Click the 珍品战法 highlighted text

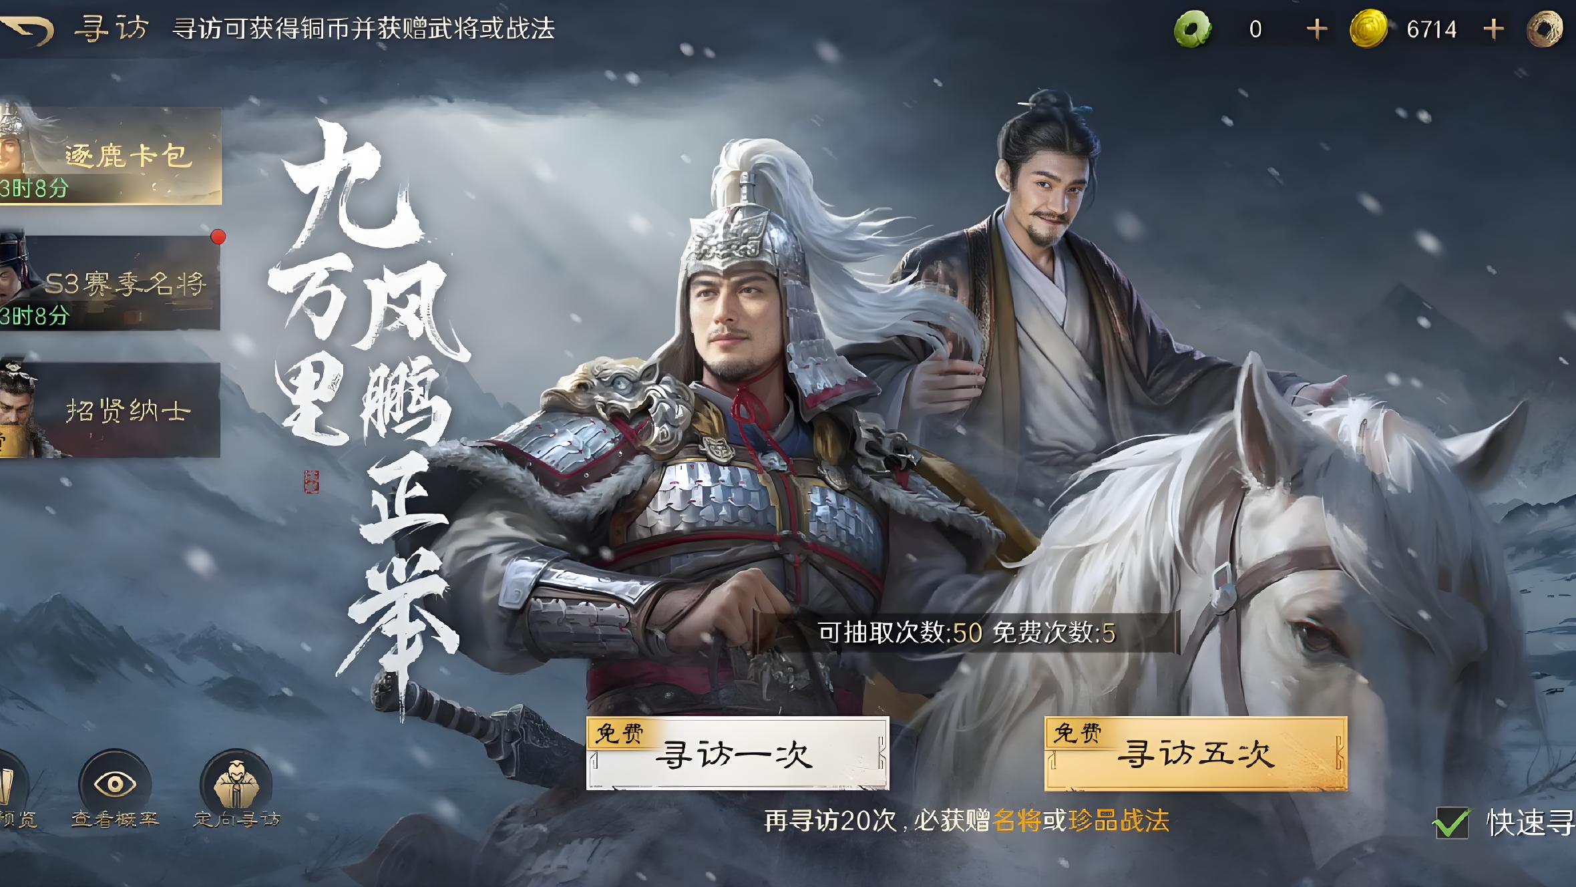(x=1119, y=820)
